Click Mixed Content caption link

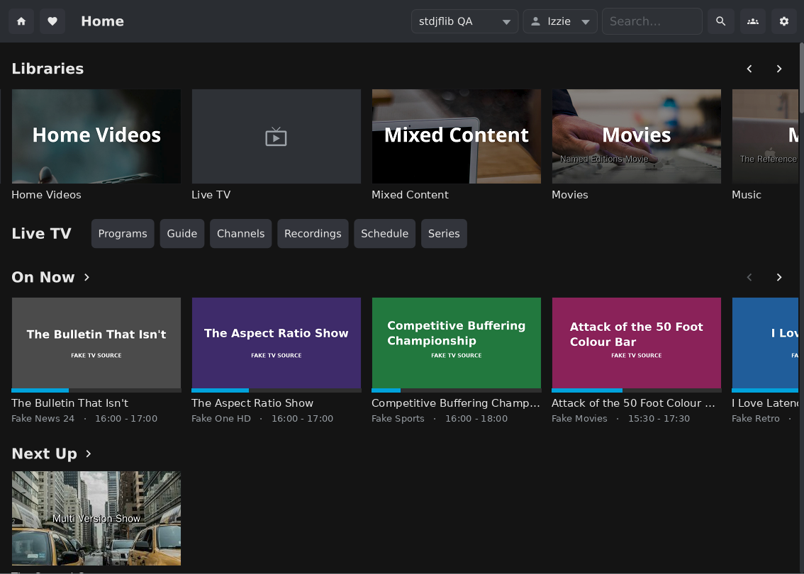coord(410,195)
